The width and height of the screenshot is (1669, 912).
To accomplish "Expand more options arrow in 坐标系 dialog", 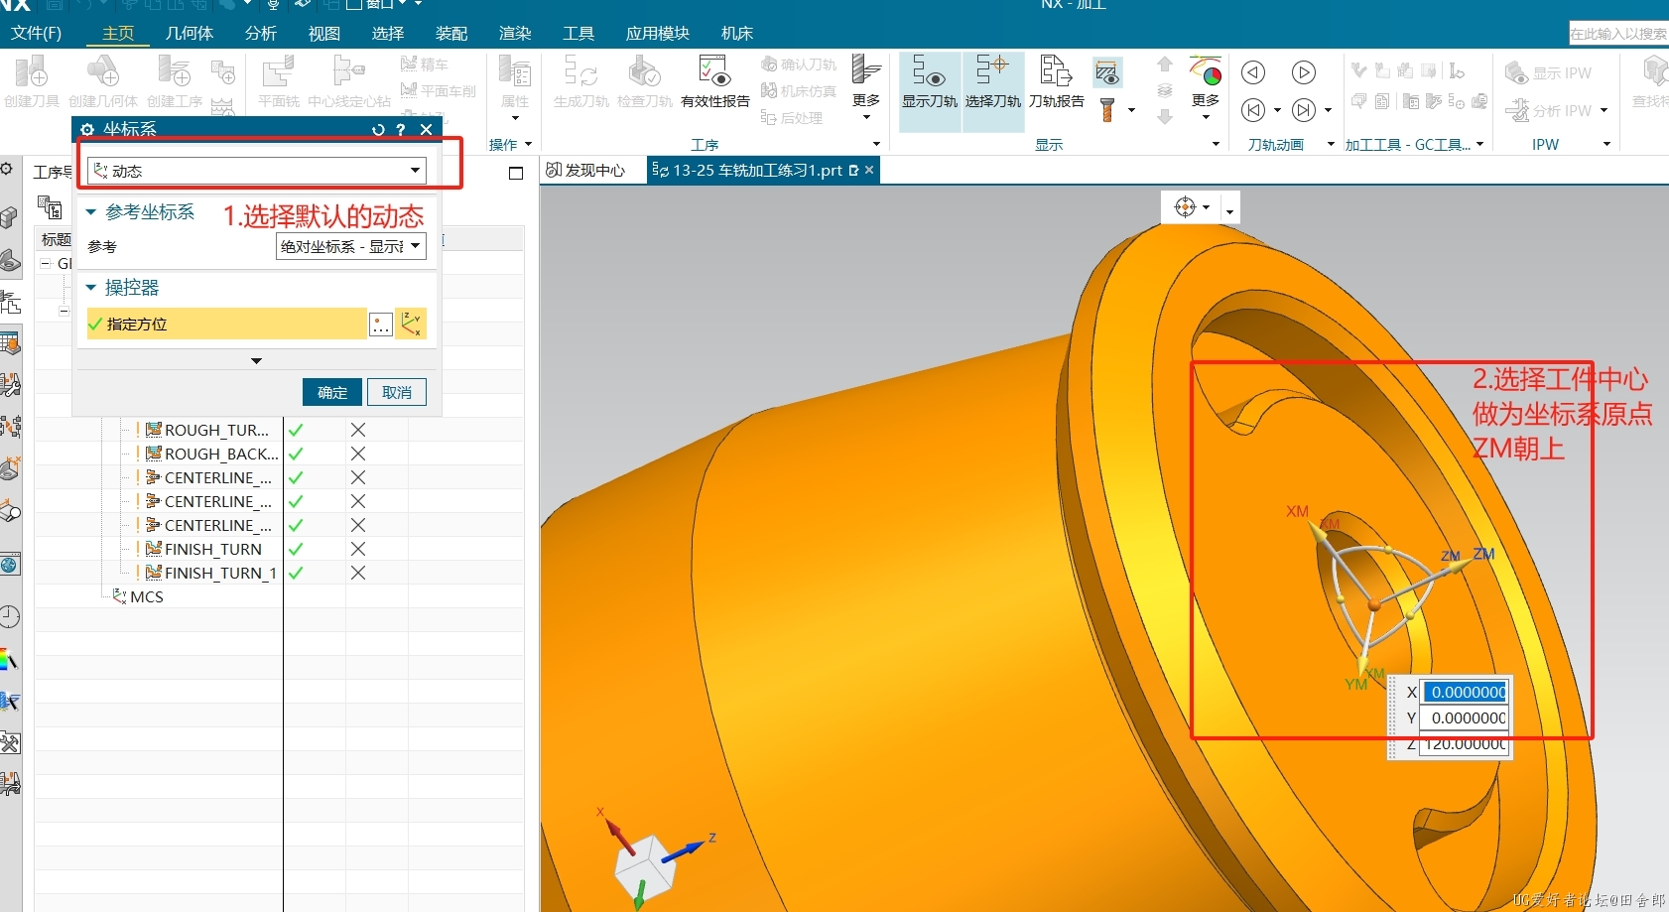I will pos(256,361).
